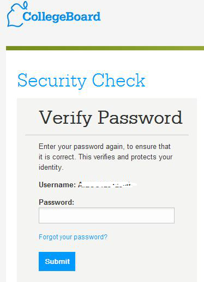Click the blue Submit button
Screen dimensions: 204x282
coord(57,261)
